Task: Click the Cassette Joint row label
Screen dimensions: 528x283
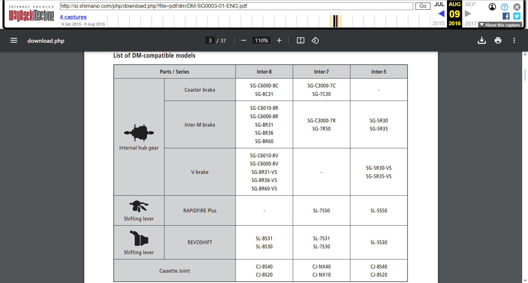Action: (175, 271)
